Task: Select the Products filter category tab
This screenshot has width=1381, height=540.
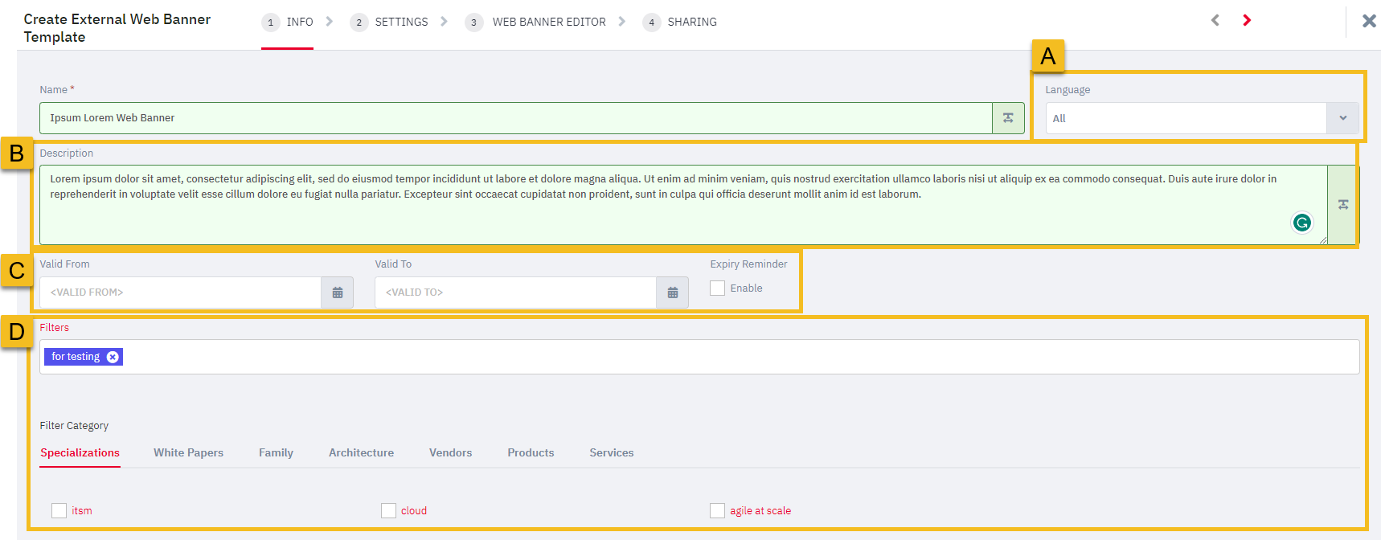Action: coord(531,453)
